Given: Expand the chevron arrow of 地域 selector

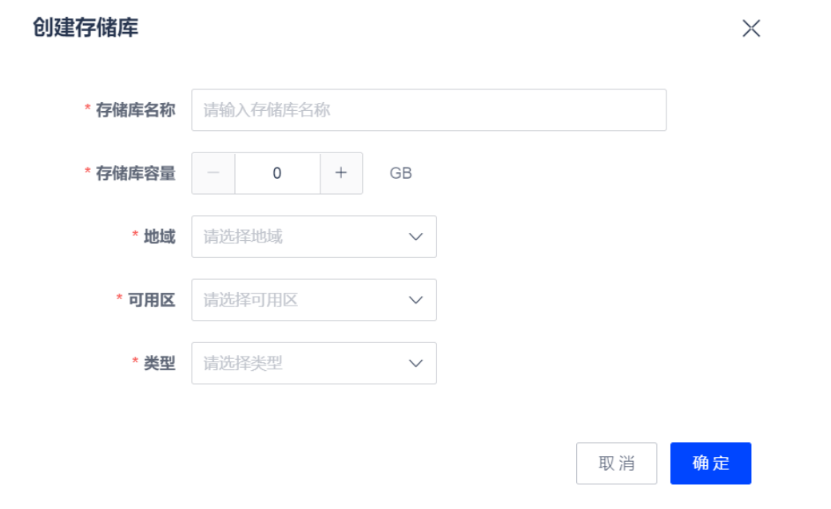Looking at the screenshot, I should [x=416, y=236].
